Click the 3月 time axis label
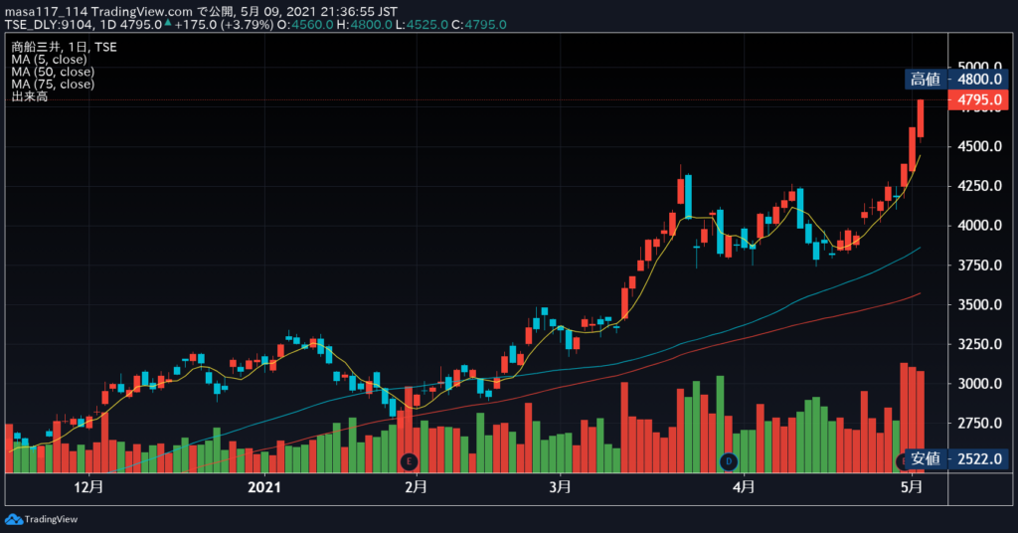1018x533 pixels. [x=560, y=487]
